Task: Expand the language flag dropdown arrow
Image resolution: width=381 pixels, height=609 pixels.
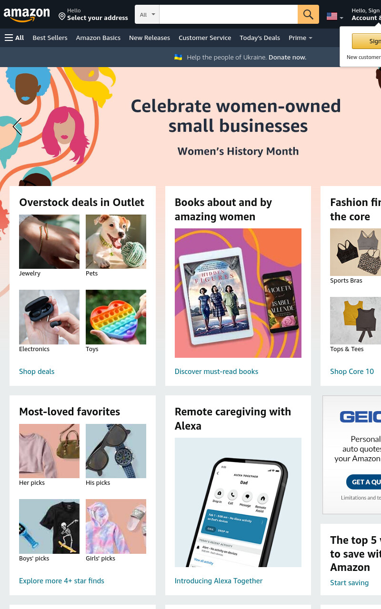Action: (x=341, y=18)
